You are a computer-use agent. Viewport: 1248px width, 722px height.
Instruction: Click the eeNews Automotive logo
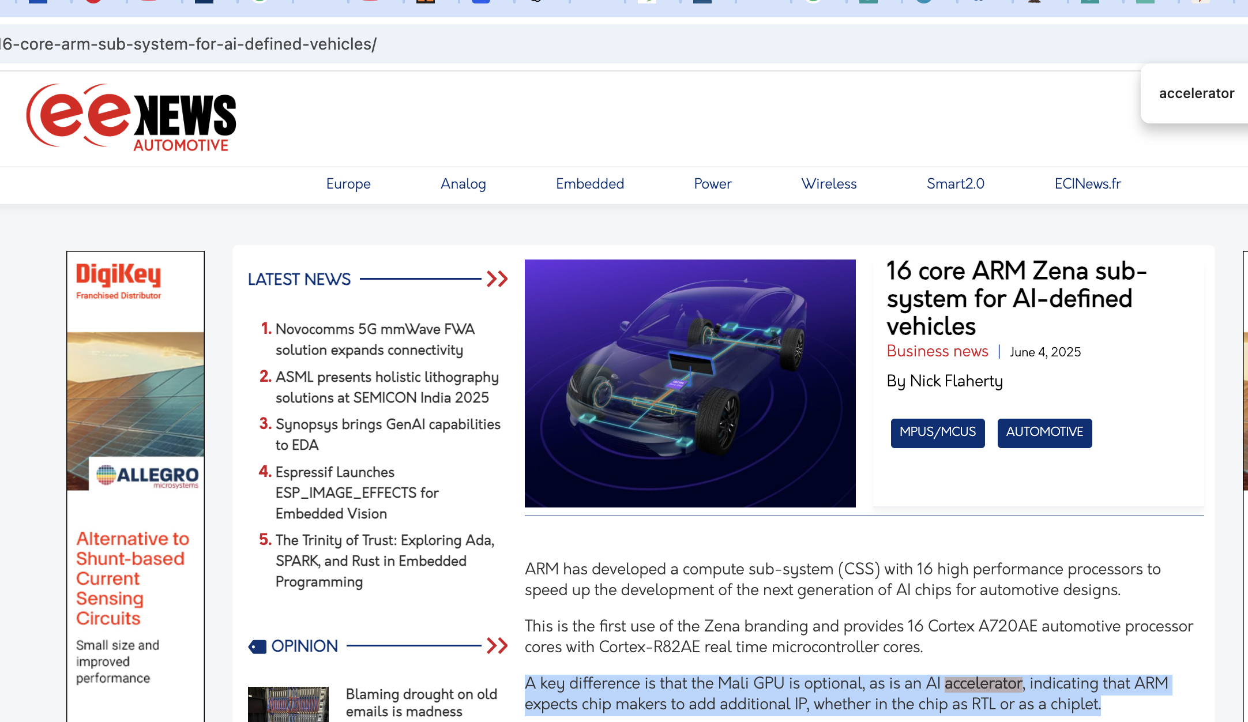point(131,118)
